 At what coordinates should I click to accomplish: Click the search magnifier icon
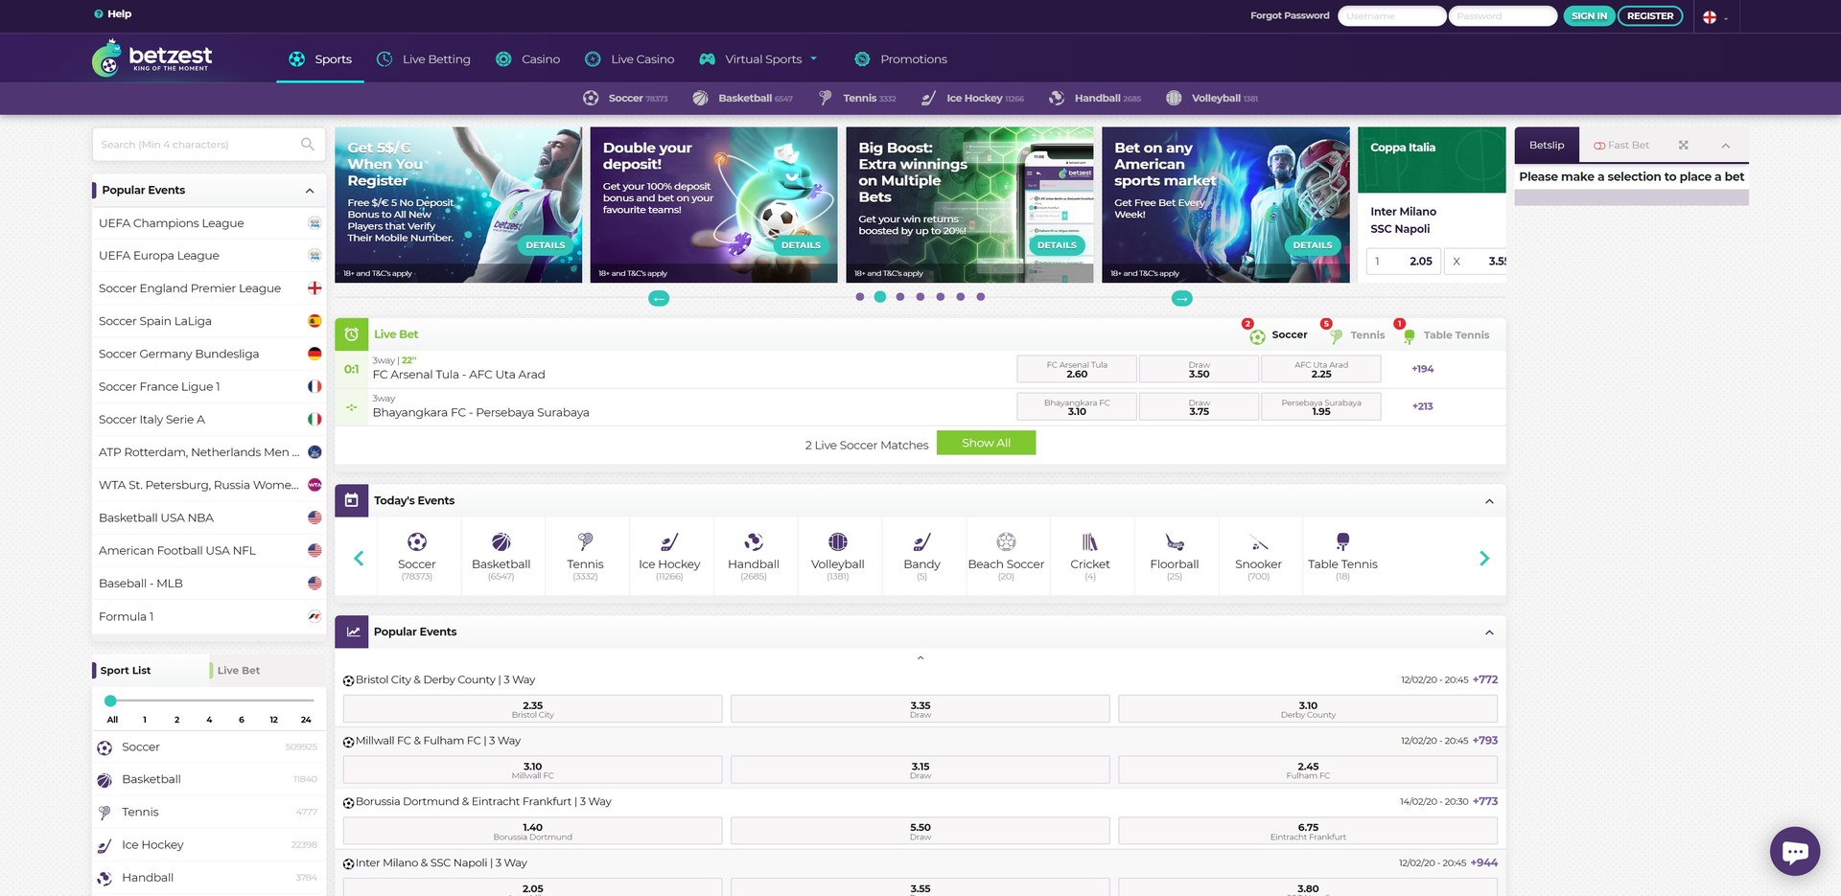click(307, 145)
